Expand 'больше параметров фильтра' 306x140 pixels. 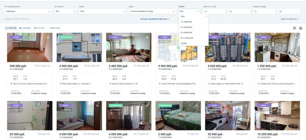point(155,19)
